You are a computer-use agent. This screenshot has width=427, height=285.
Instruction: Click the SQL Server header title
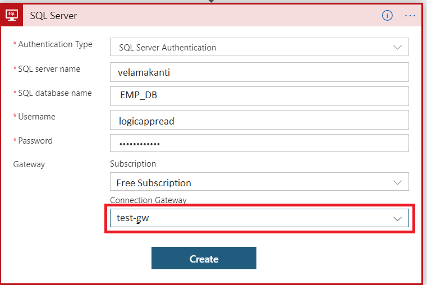(53, 16)
